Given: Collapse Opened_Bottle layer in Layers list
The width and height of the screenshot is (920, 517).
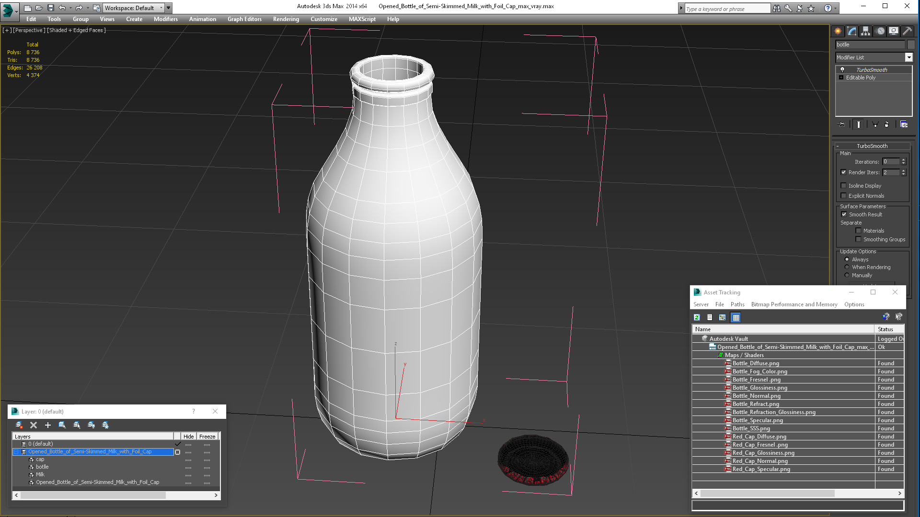Looking at the screenshot, I should pyautogui.click(x=16, y=452).
